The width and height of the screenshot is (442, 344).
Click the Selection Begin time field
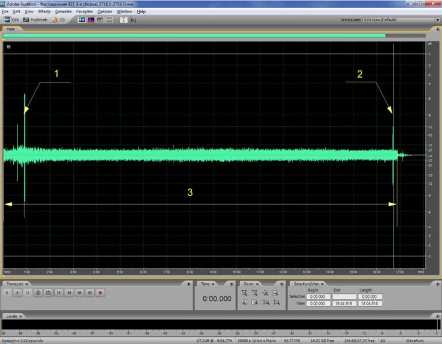click(318, 297)
